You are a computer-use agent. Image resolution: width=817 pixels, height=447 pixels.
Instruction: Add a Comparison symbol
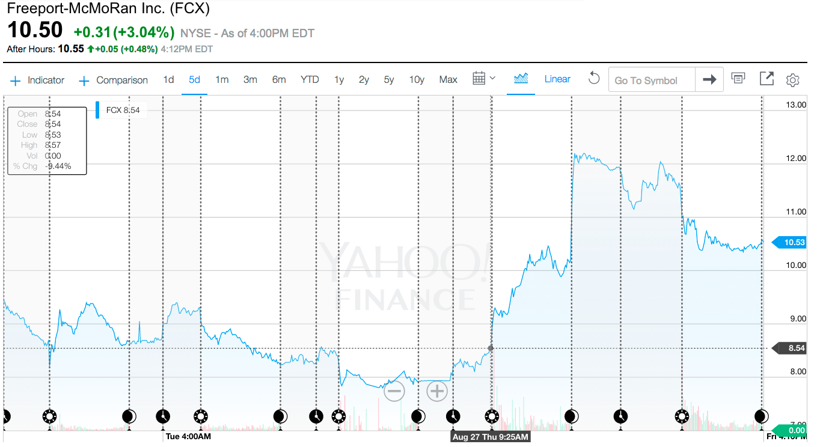(x=114, y=80)
